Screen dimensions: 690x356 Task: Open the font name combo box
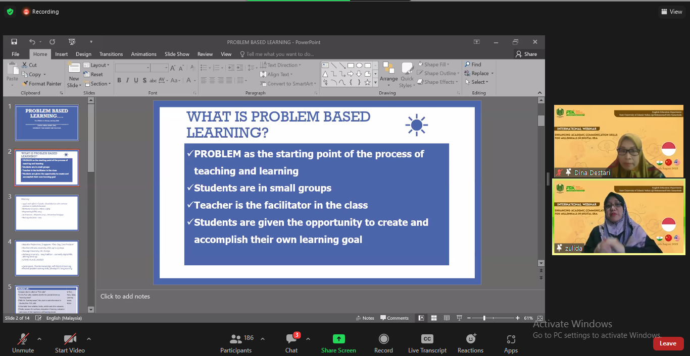pos(133,68)
